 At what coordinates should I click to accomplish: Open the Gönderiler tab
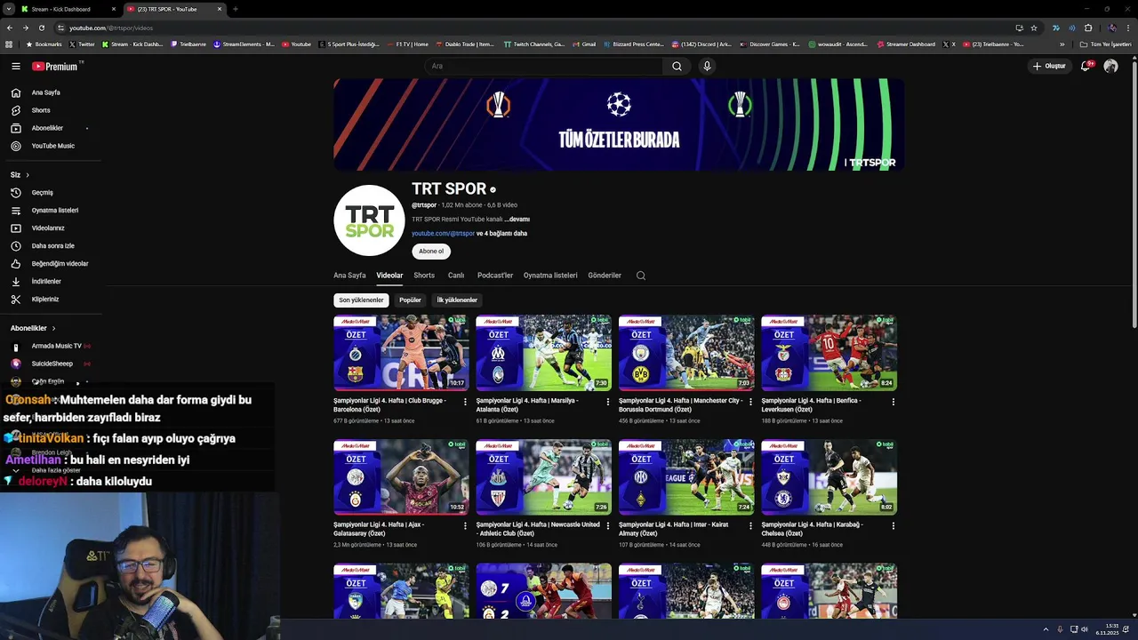[x=605, y=276]
